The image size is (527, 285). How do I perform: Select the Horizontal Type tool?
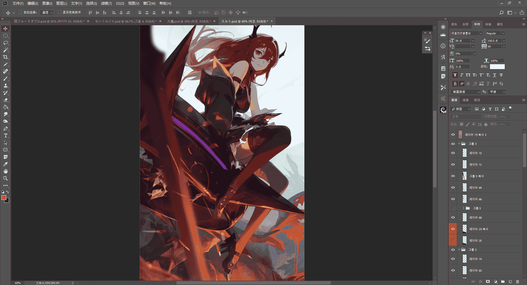coord(5,136)
